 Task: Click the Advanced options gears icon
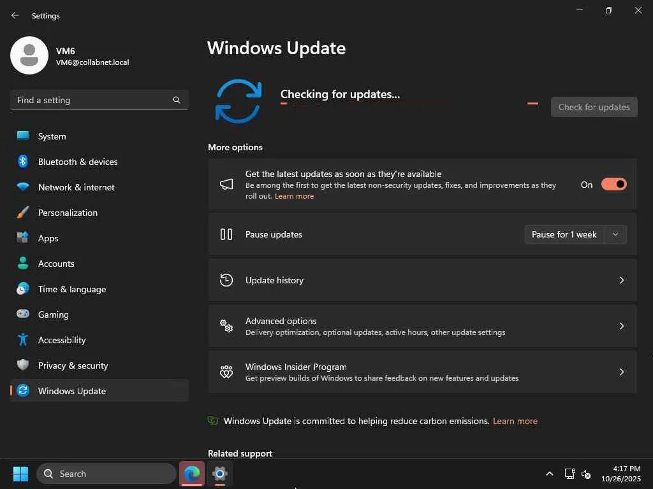[226, 326]
